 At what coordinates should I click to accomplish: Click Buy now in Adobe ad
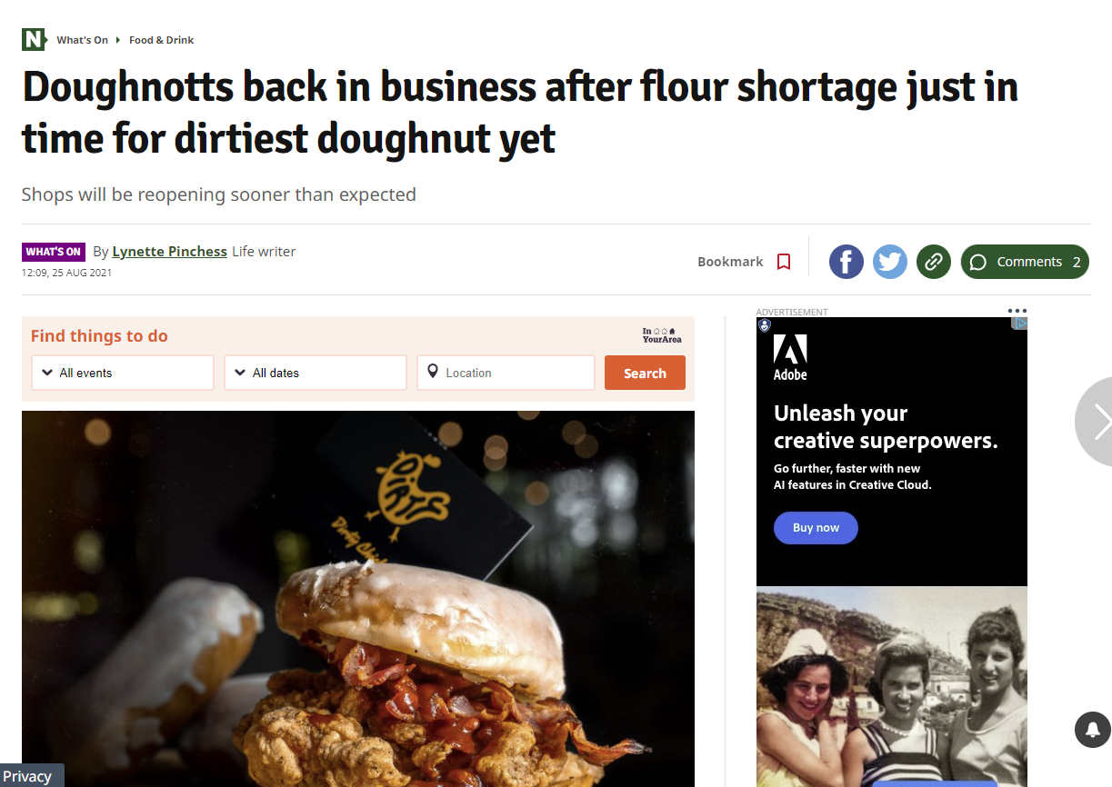pos(816,528)
